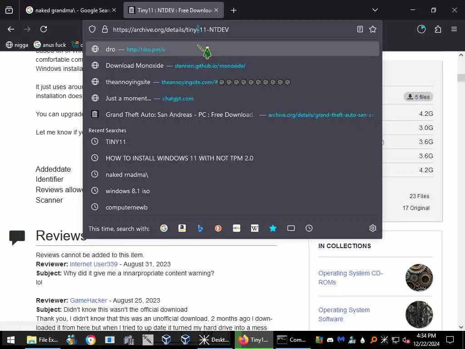Search this time with Amazon
The height and width of the screenshot is (349, 465).
[182, 228]
